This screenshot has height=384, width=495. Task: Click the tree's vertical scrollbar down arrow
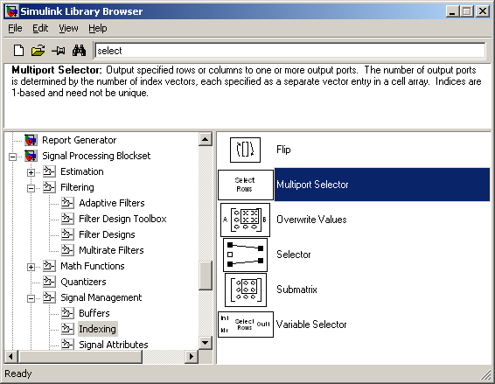[206, 343]
